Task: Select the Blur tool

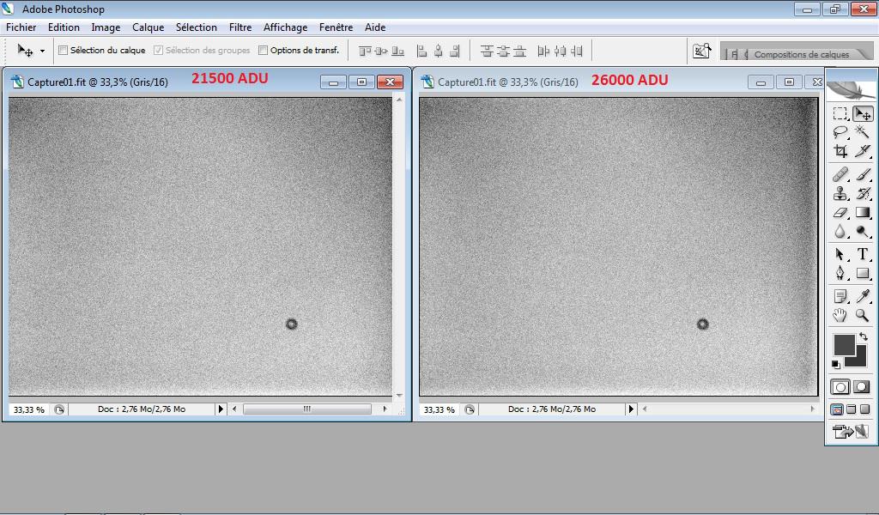Action: [x=840, y=232]
